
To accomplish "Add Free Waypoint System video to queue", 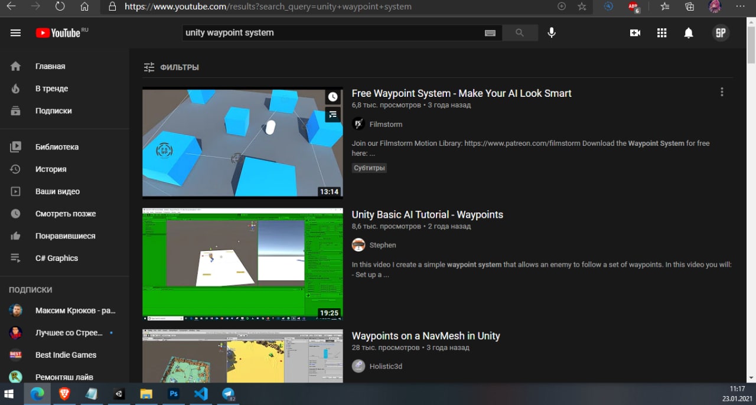I will point(333,115).
